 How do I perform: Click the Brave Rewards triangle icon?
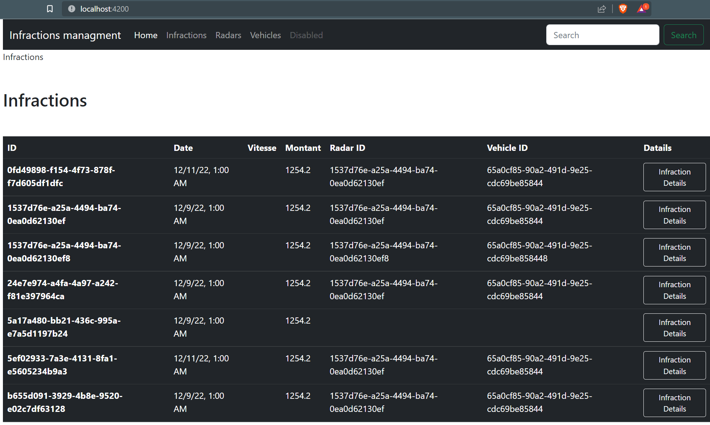pos(642,9)
